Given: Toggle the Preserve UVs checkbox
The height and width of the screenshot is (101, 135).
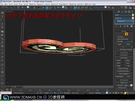Looking at the screenshot, I should point(117,88).
